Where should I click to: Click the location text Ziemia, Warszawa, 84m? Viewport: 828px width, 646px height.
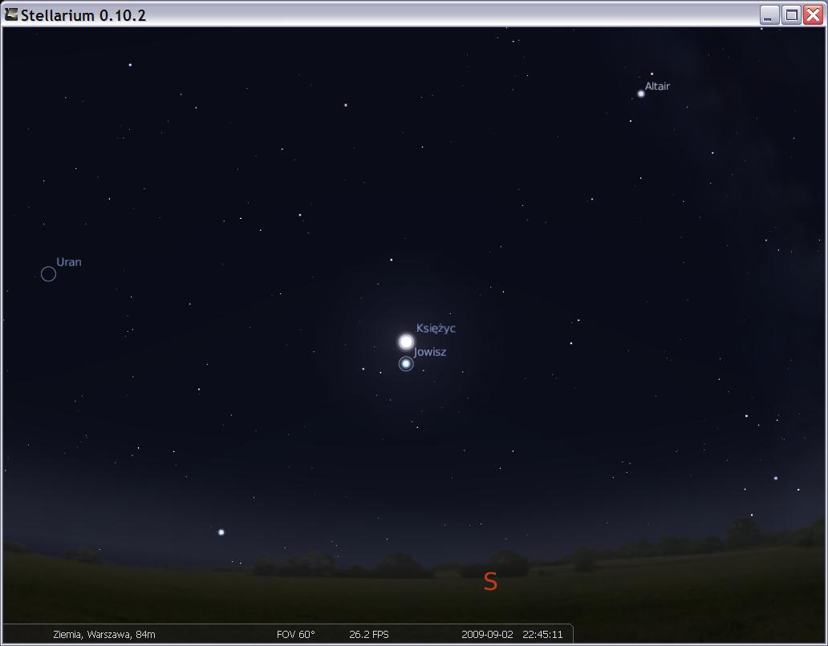click(x=104, y=635)
